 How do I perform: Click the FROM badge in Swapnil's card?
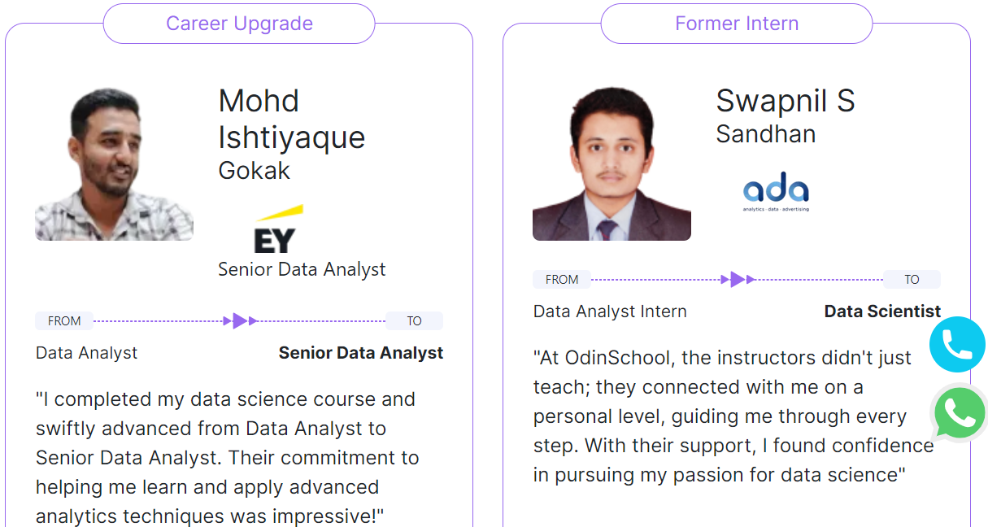[562, 280]
